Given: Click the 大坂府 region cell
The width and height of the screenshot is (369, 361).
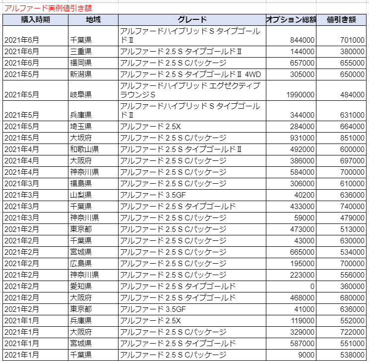Looking at the screenshot, I should (x=93, y=138).
